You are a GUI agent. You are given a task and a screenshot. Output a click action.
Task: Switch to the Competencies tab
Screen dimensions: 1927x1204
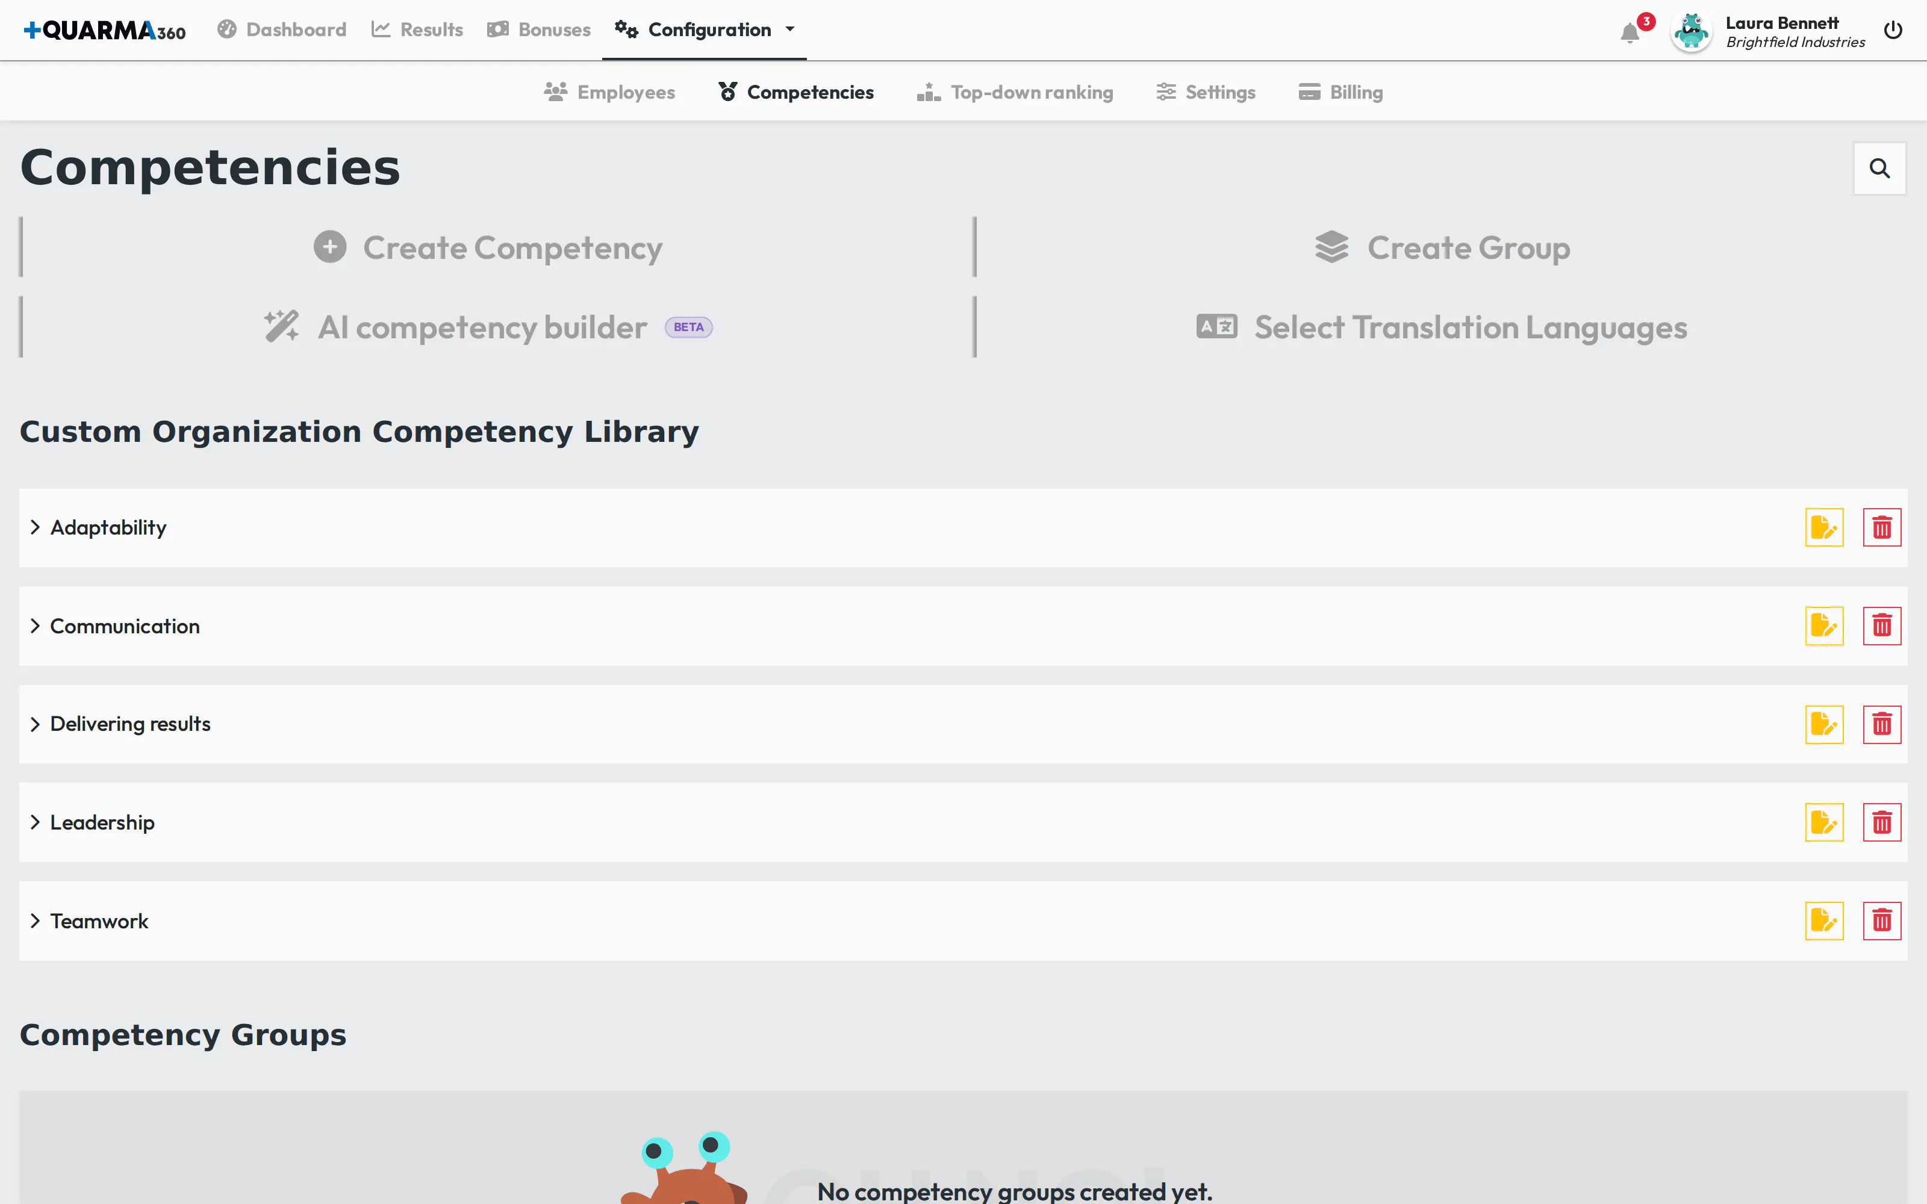[x=795, y=92]
